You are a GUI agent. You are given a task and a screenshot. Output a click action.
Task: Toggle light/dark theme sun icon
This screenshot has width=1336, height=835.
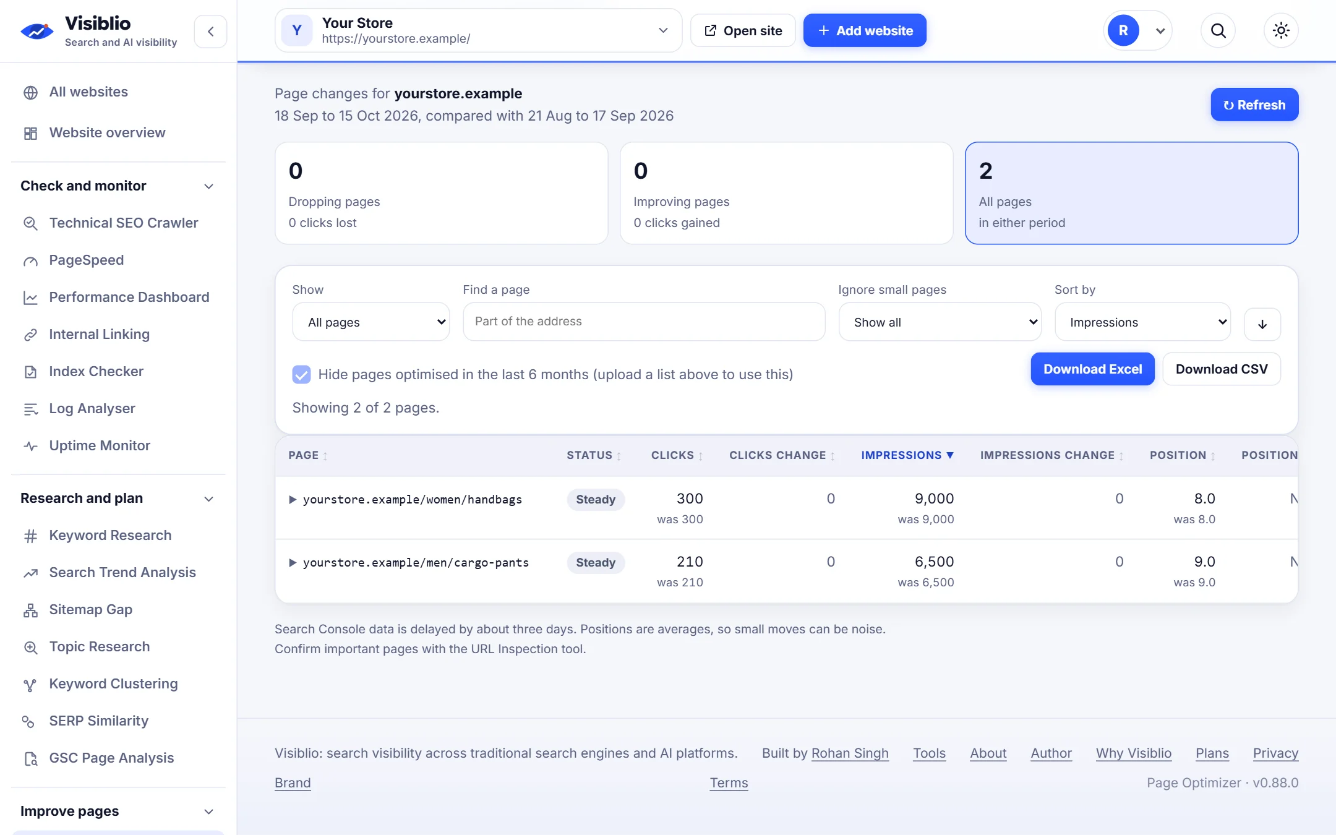1281,30
